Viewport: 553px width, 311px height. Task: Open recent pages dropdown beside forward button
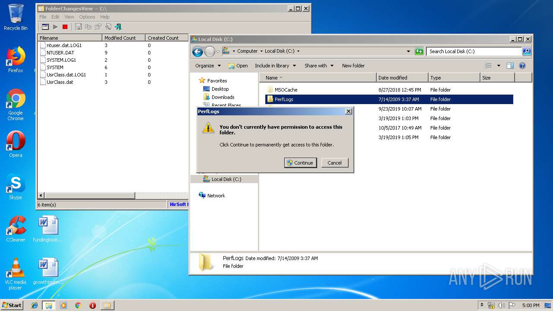218,52
